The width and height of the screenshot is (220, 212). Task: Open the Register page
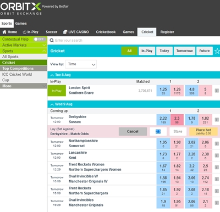point(167,32)
